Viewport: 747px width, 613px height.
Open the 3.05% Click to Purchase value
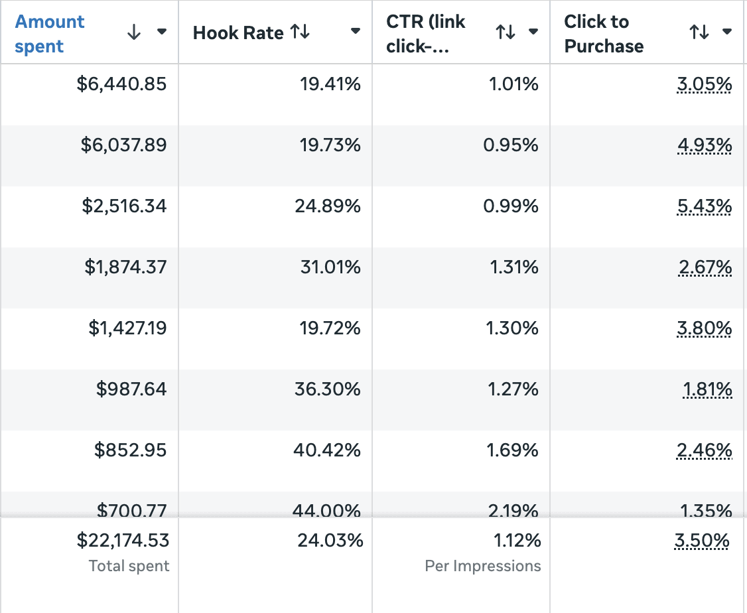[x=705, y=84]
